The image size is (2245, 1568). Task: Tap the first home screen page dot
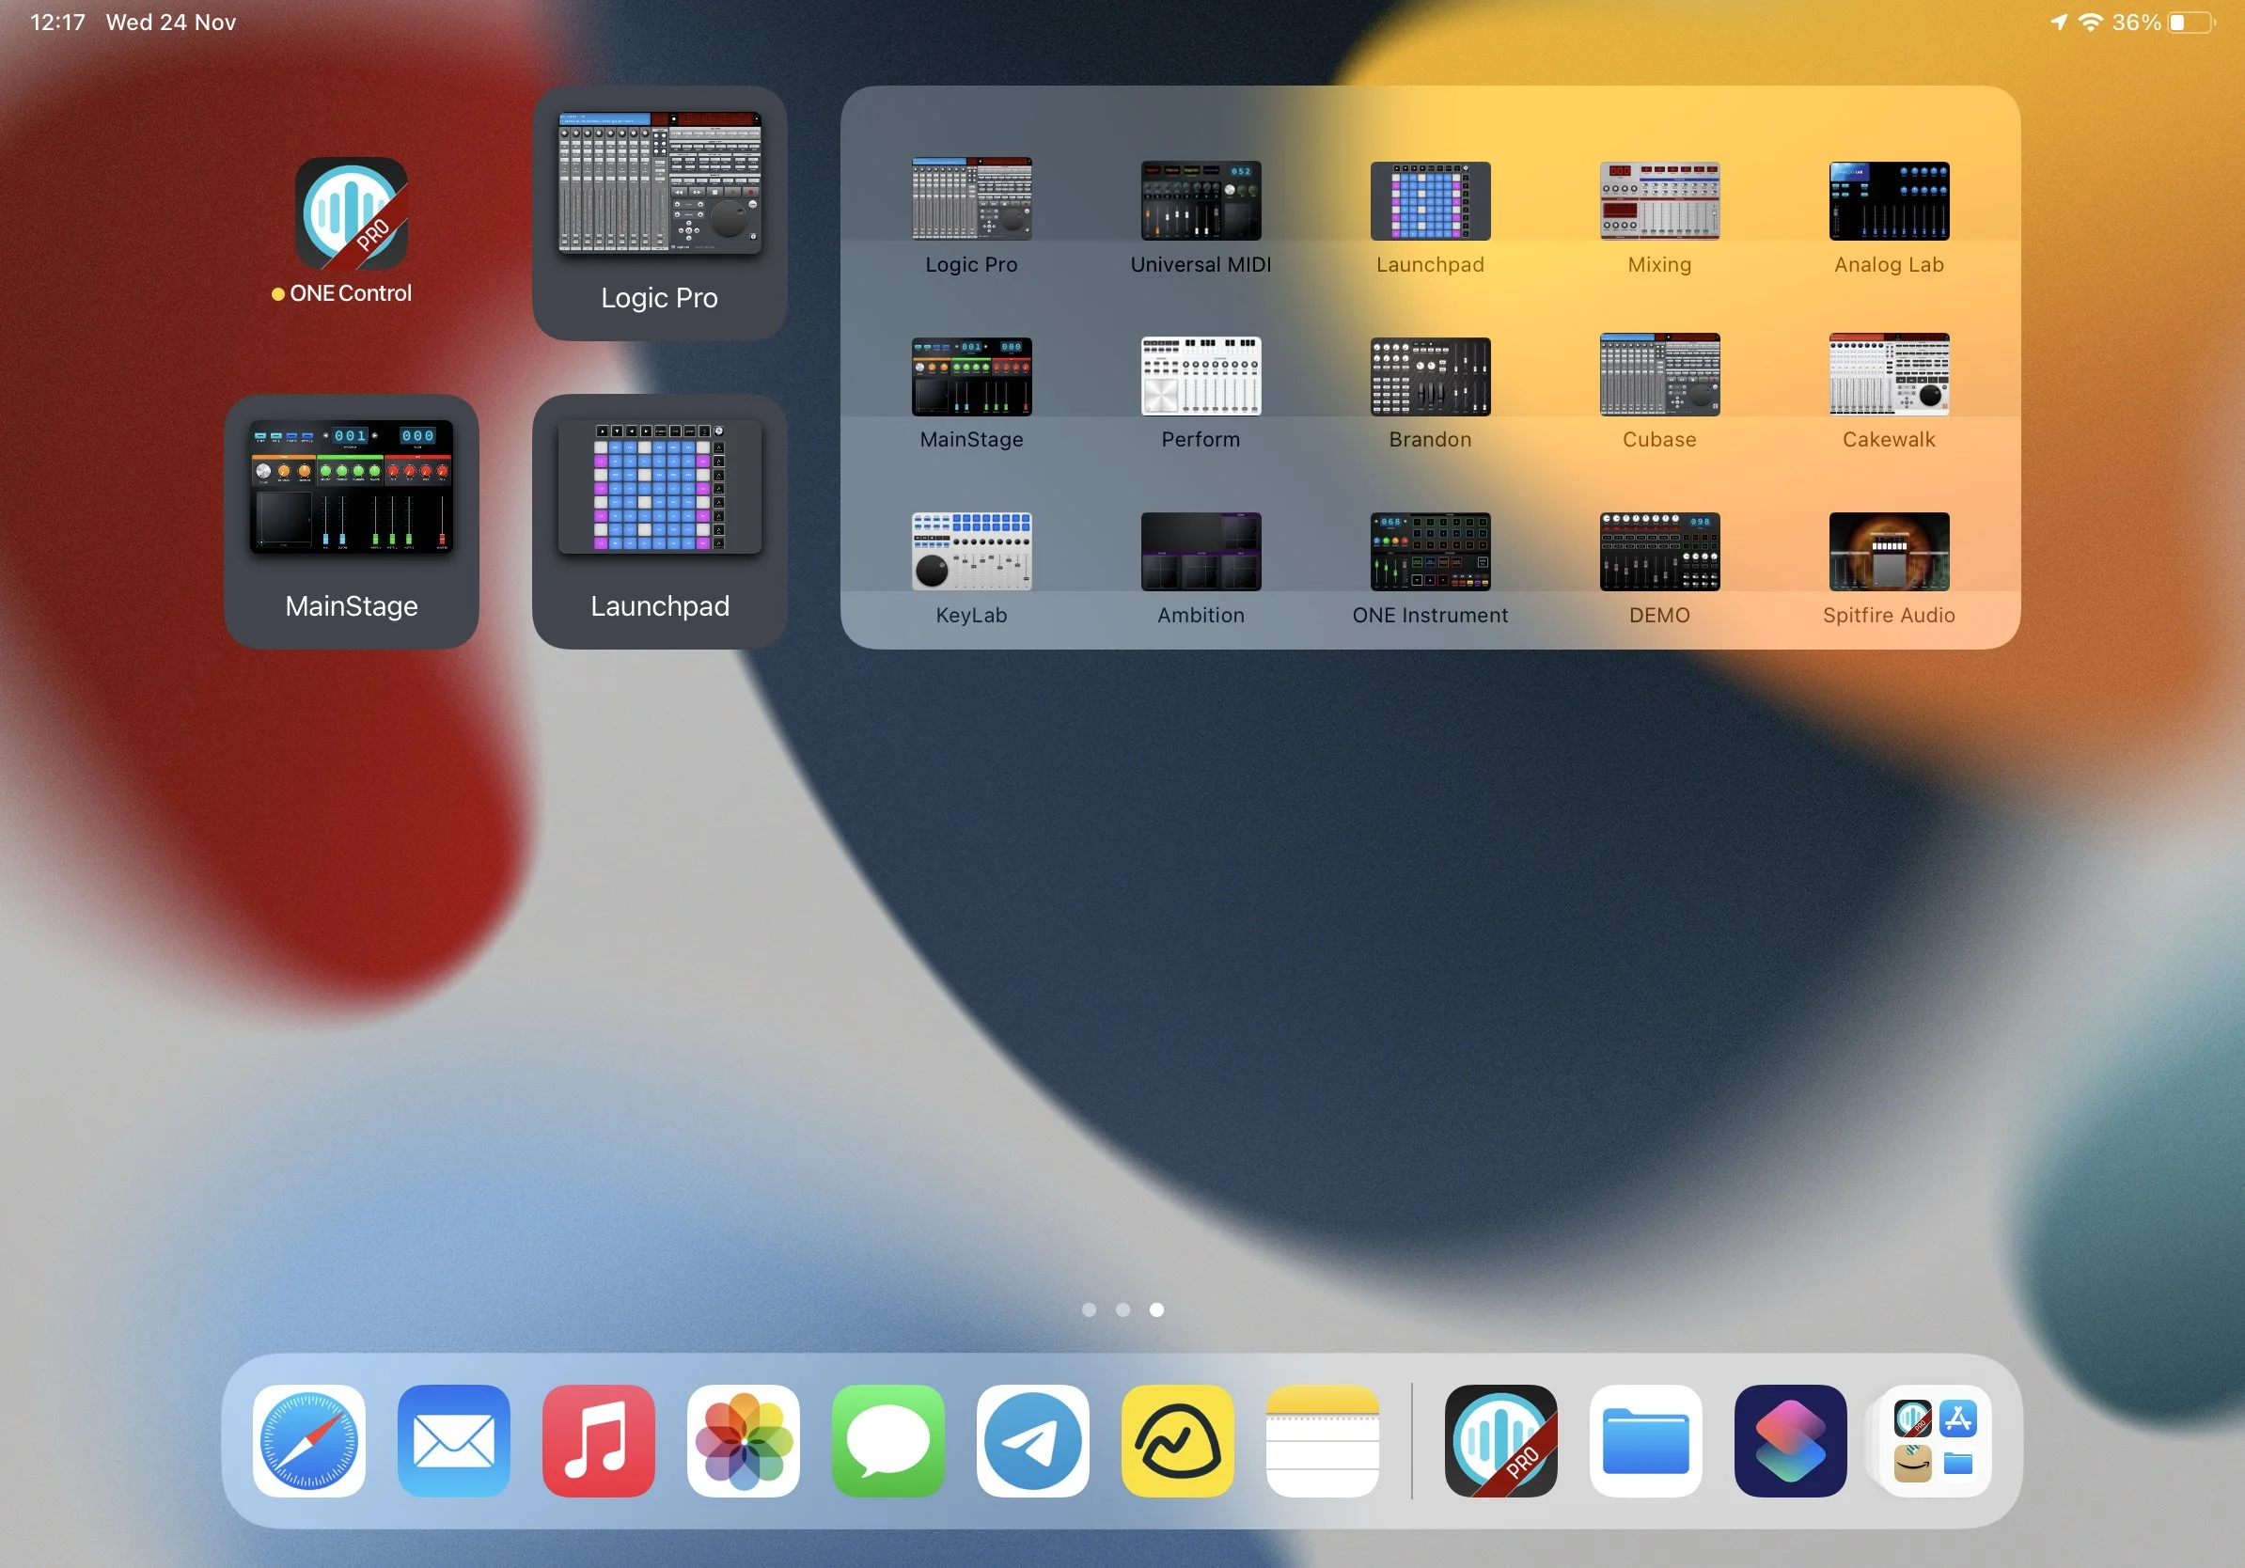[x=1090, y=1309]
